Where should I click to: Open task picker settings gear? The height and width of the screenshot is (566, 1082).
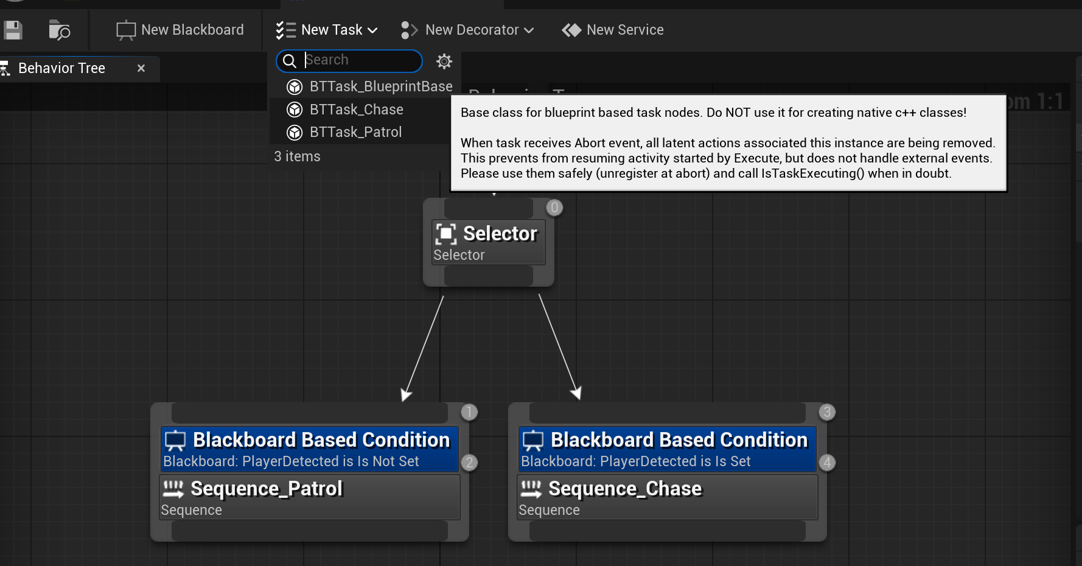pos(444,61)
